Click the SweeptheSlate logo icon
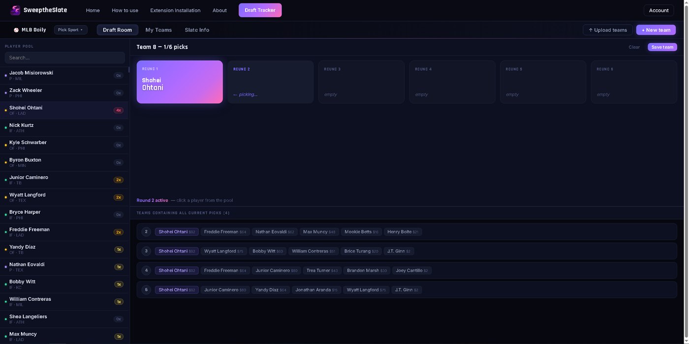689x344 pixels. 15,10
